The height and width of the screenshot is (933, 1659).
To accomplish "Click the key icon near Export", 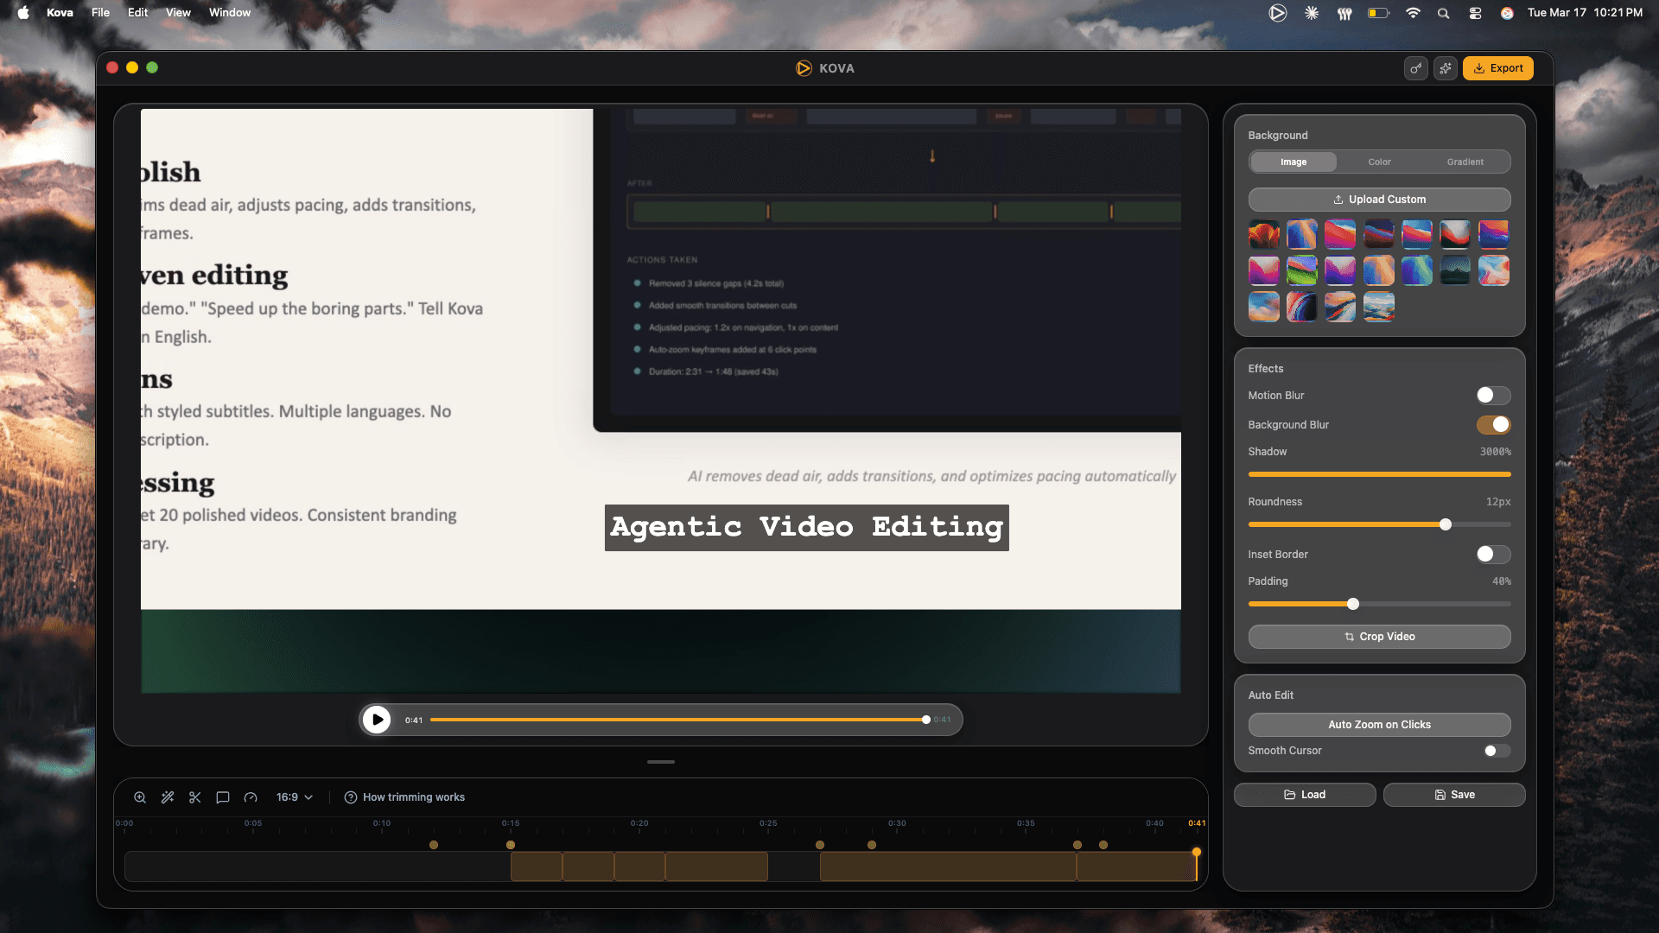I will [x=1415, y=68].
